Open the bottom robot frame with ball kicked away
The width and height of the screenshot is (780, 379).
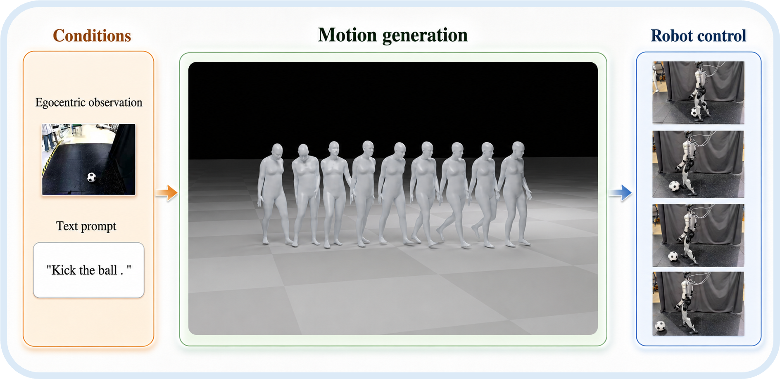[698, 303]
